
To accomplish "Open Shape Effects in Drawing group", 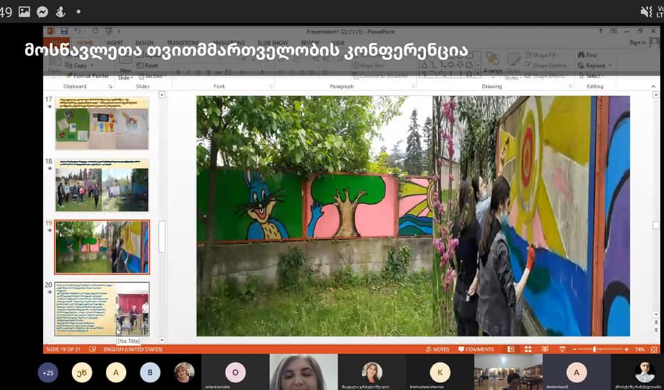I will [x=544, y=76].
